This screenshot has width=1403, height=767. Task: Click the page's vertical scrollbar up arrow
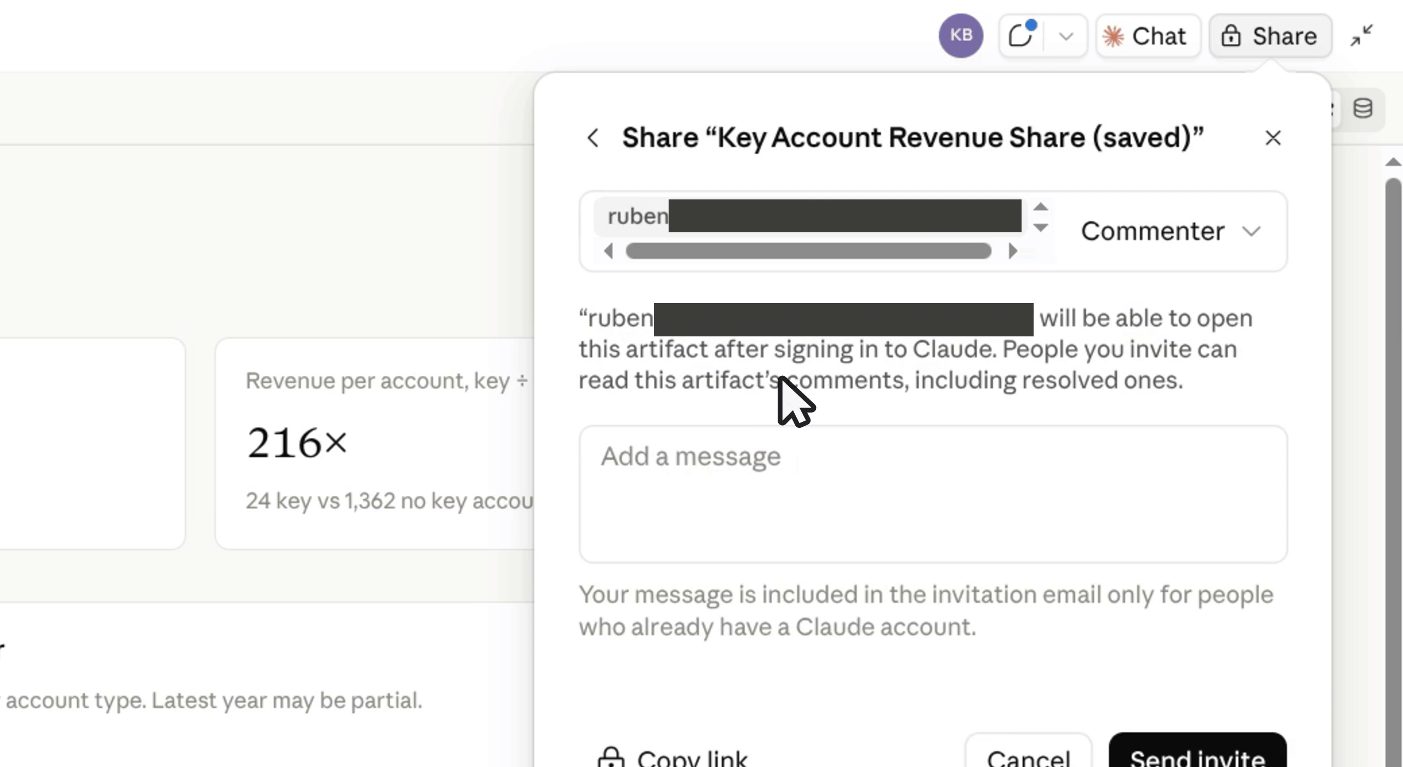point(1393,162)
